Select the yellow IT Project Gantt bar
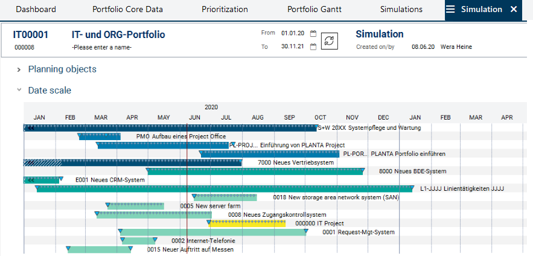533x256 pixels. click(x=247, y=223)
